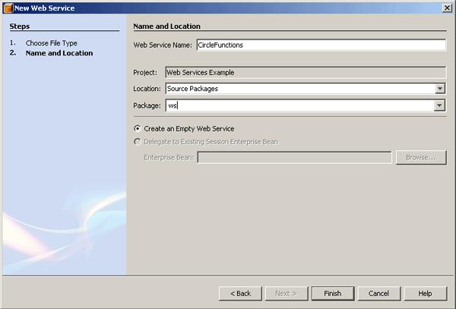Click Finish to create the web service

[333, 294]
